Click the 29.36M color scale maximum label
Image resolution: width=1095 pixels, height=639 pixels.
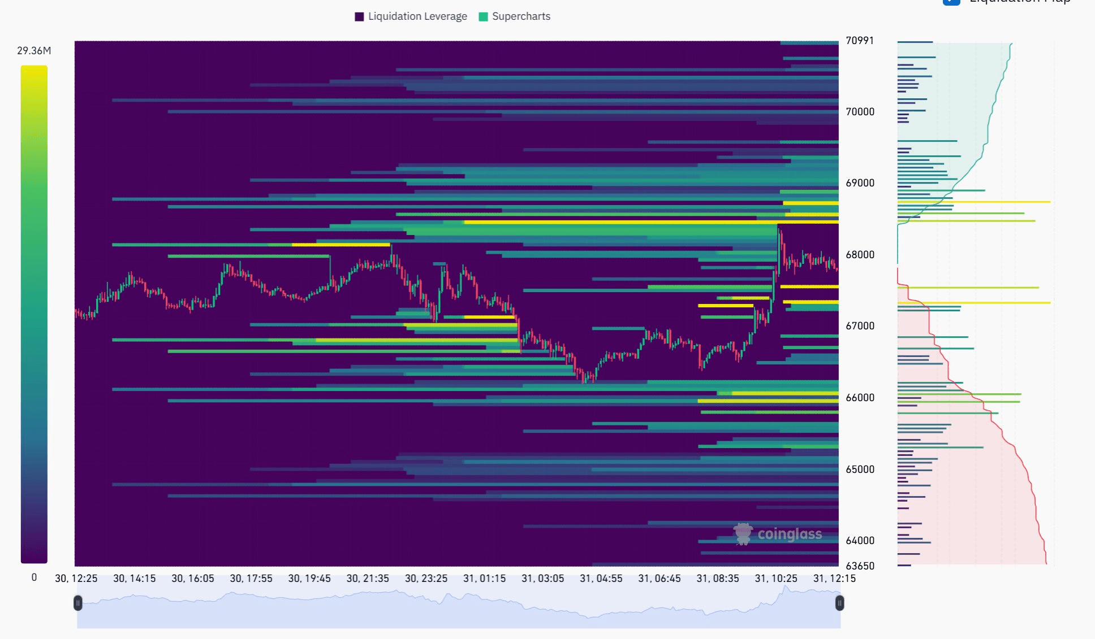coord(34,51)
